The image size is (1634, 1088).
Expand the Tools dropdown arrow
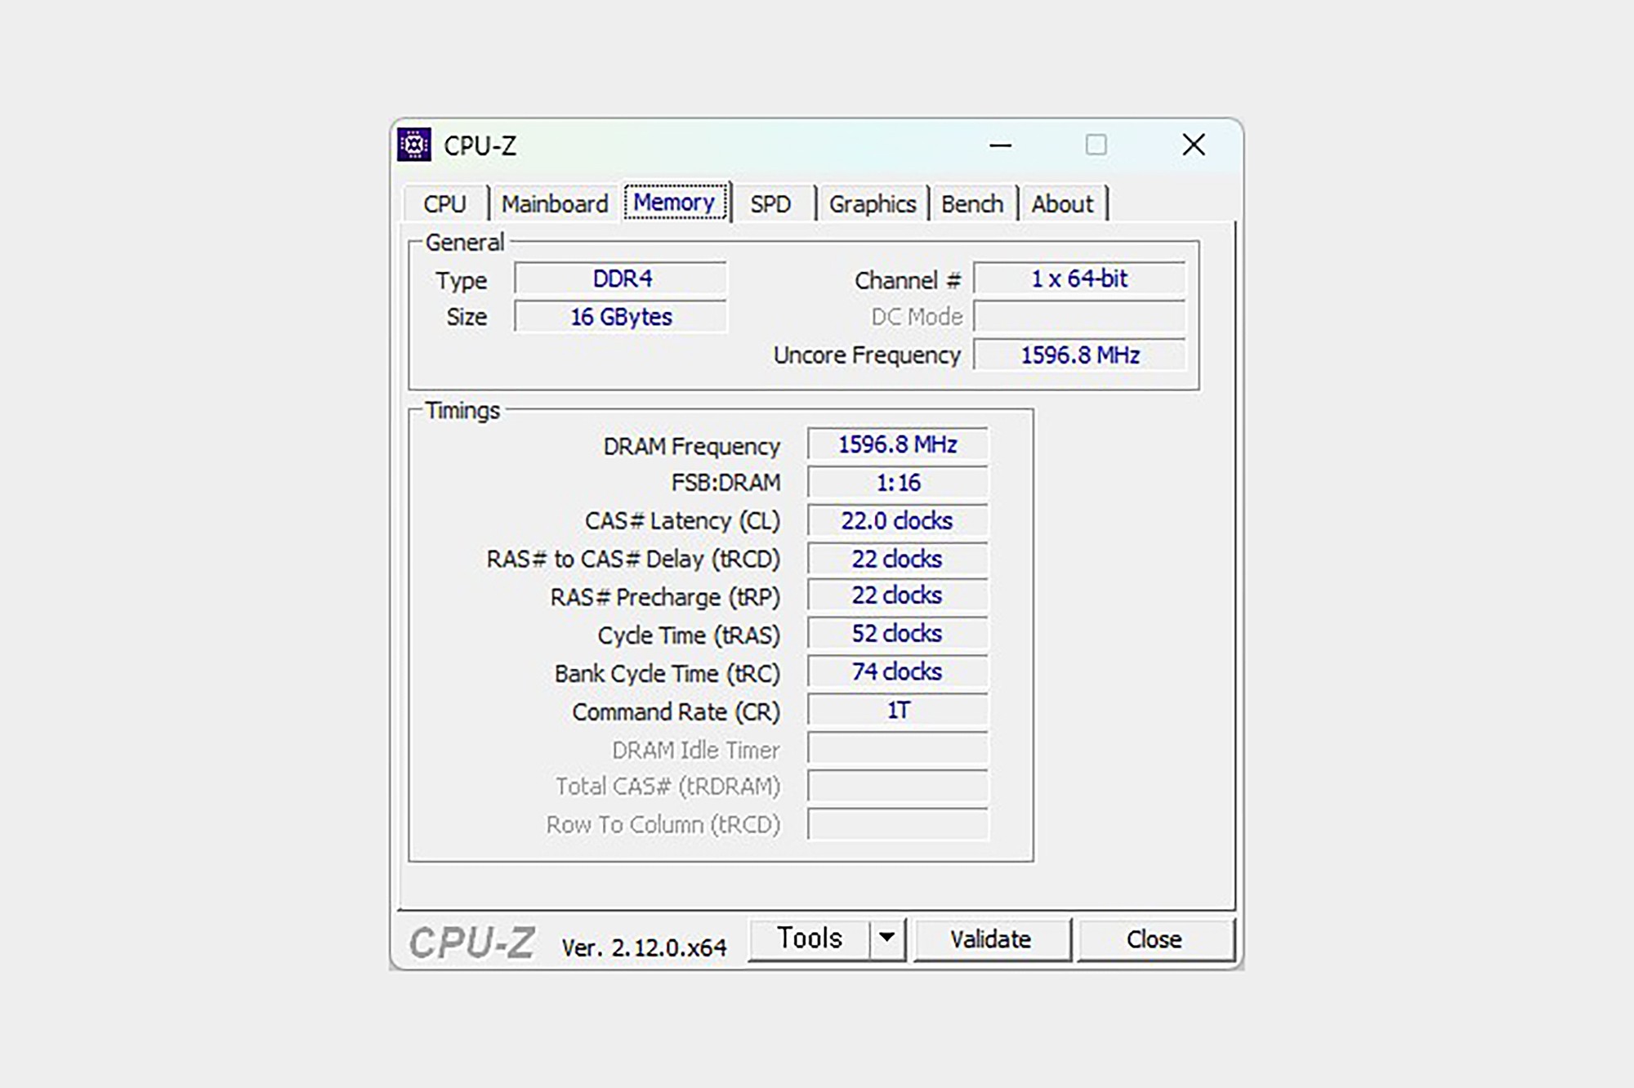pos(887,939)
